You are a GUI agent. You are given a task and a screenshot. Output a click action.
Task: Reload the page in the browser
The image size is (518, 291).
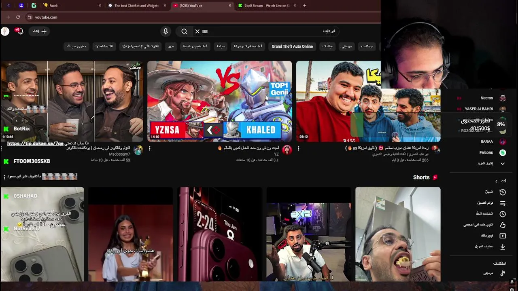[x=18, y=17]
